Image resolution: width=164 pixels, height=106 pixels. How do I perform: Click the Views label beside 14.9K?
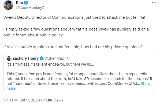pos(58,100)
